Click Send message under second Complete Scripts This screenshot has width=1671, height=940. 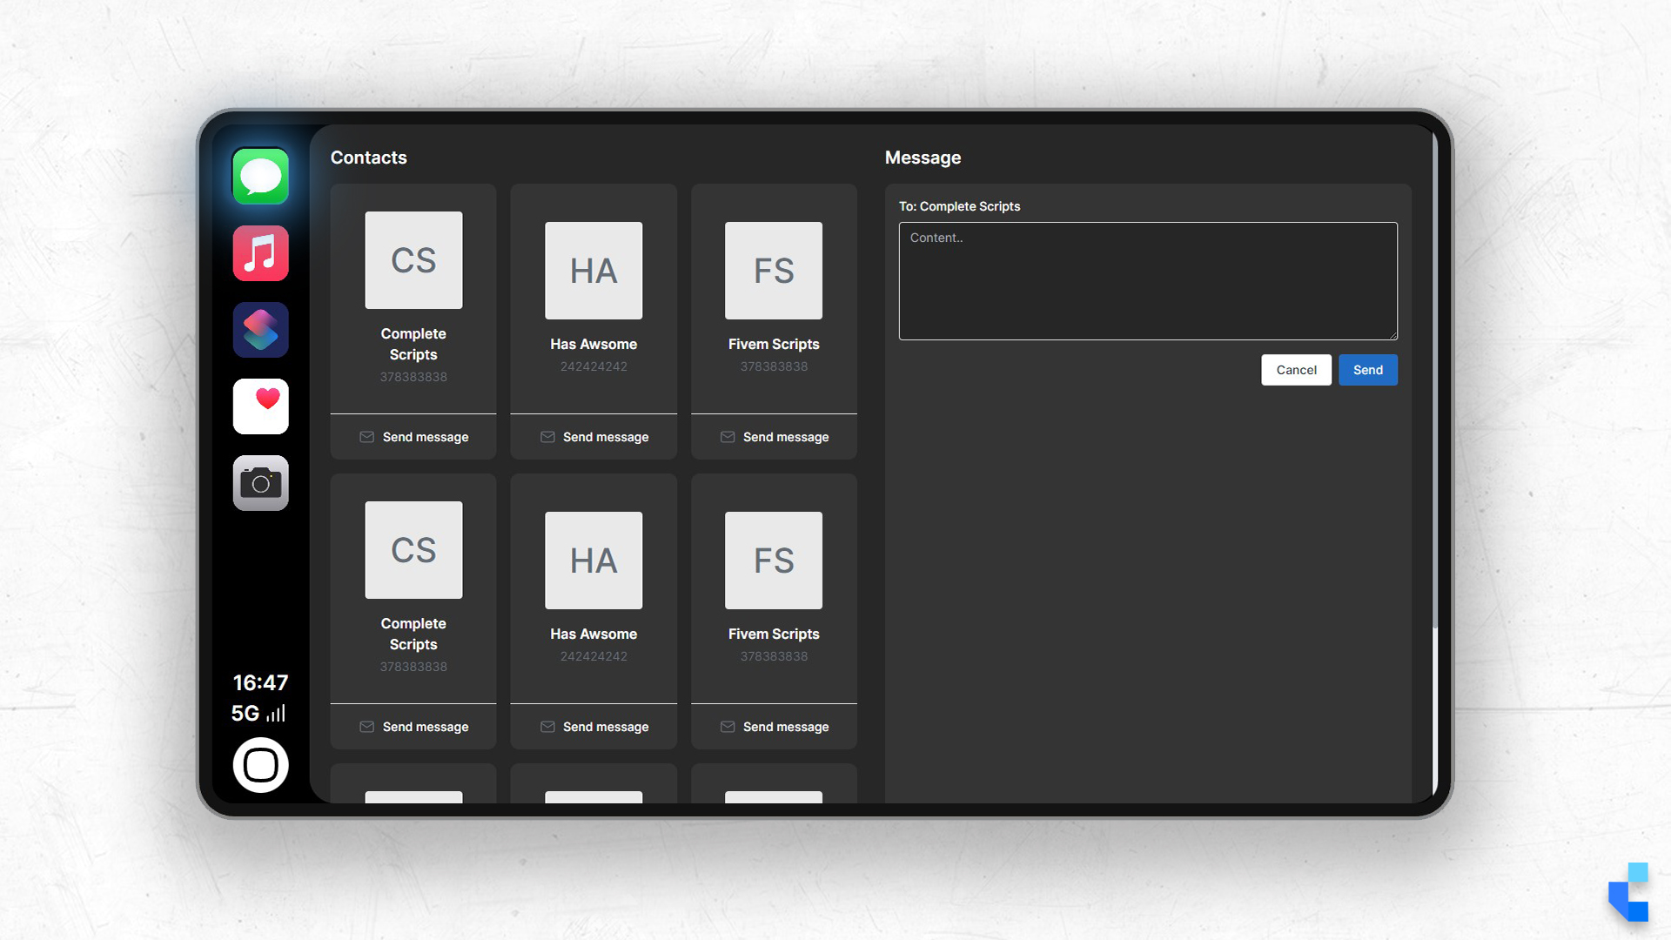pyautogui.click(x=413, y=727)
